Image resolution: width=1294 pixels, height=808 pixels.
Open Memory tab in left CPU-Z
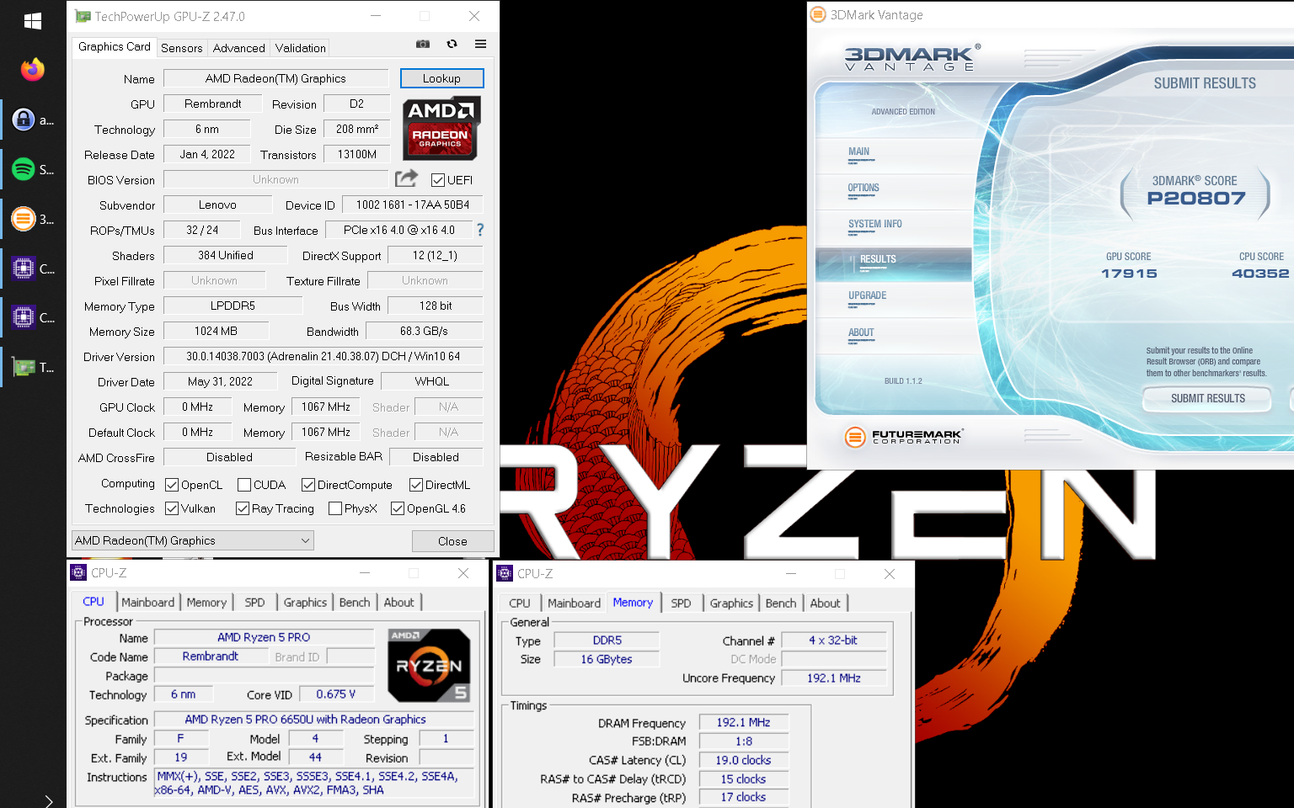(x=206, y=602)
